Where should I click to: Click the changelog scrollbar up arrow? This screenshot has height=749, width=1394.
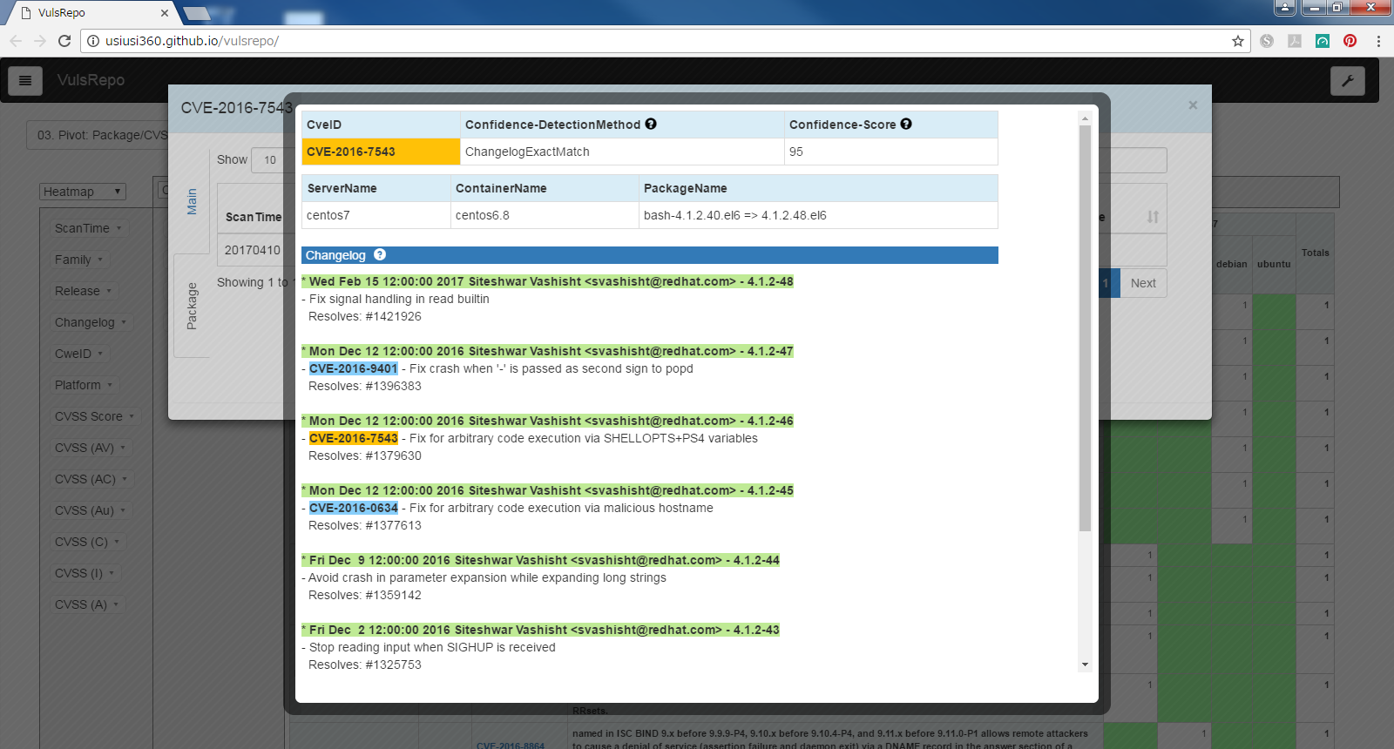tap(1085, 118)
